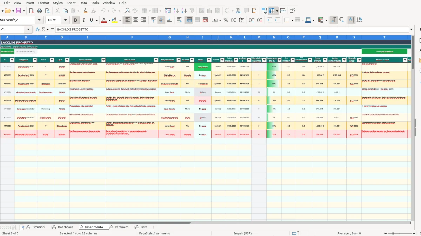The width and height of the screenshot is (421, 236).
Task: Open the Insert menu
Action: coord(30,3)
